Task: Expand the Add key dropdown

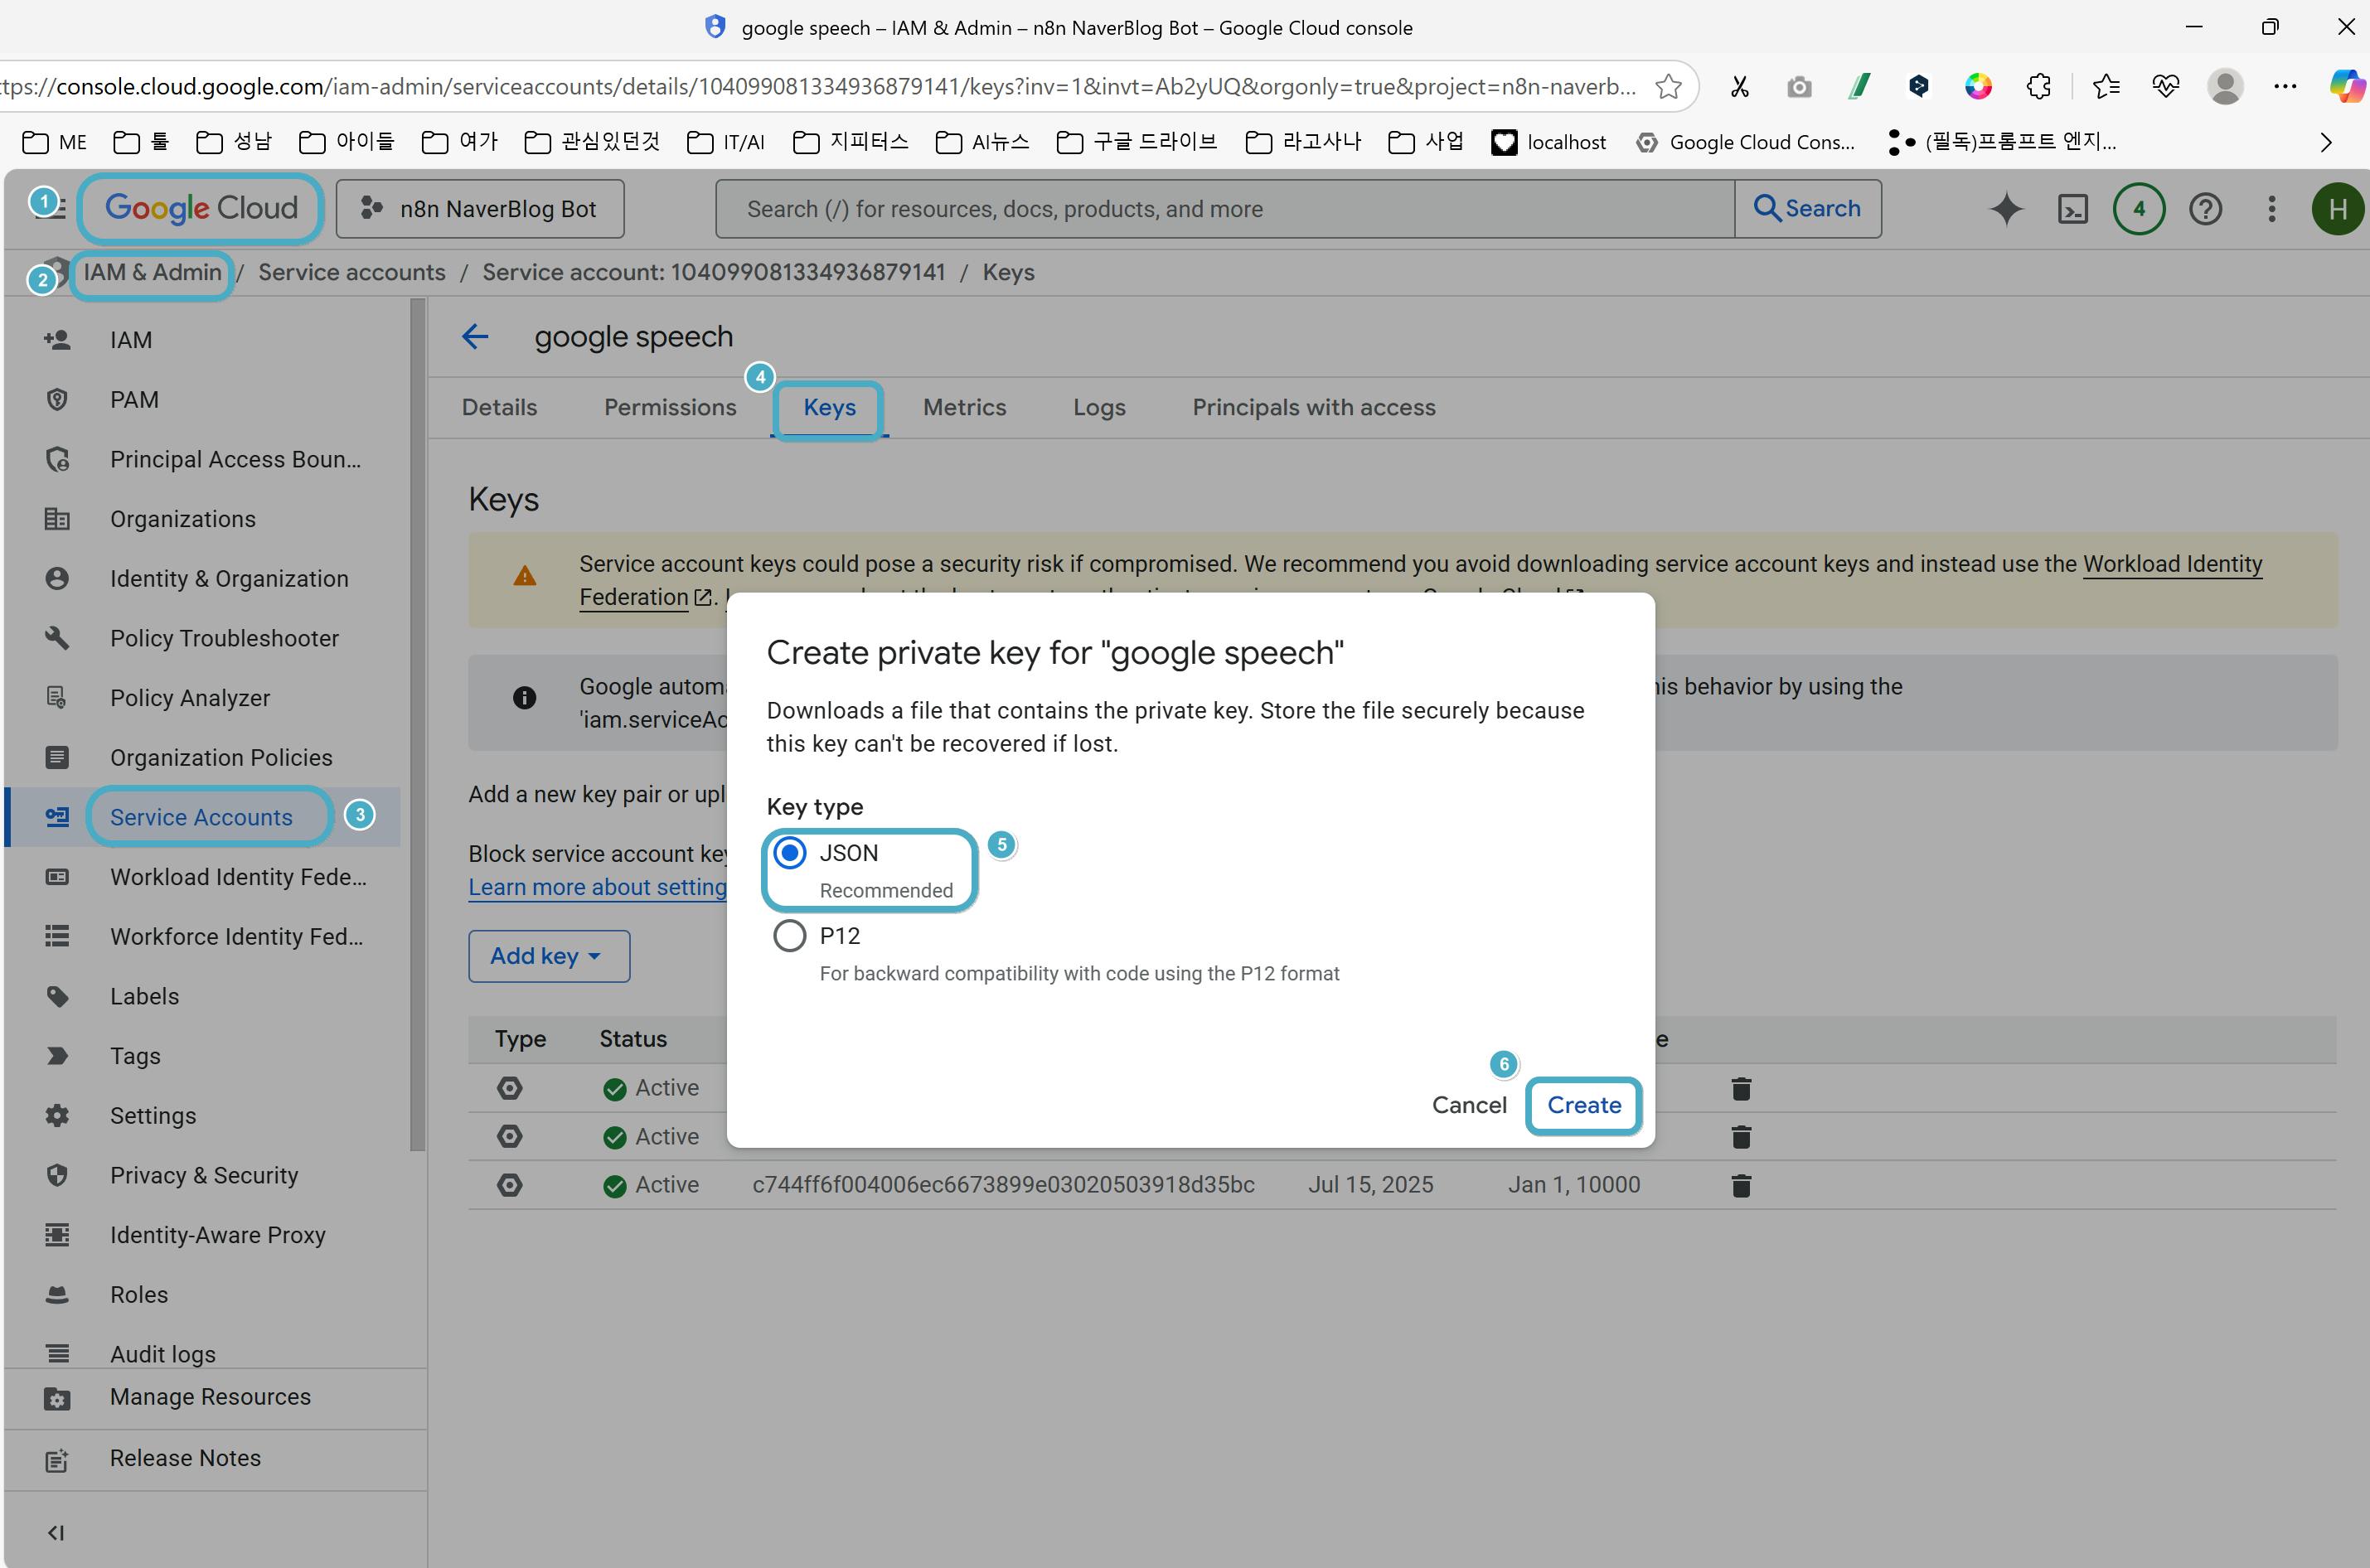Action: (548, 956)
